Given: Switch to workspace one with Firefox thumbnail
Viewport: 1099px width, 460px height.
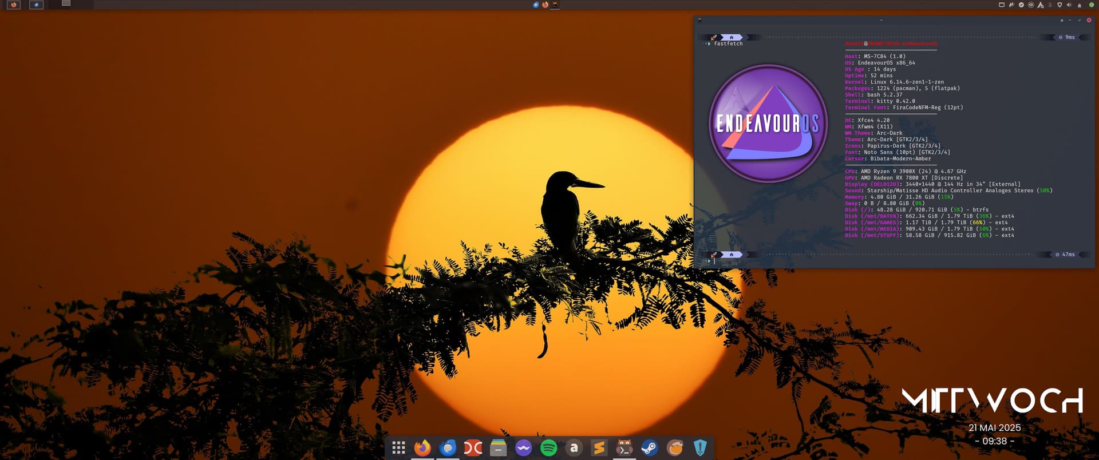Looking at the screenshot, I should [x=14, y=5].
